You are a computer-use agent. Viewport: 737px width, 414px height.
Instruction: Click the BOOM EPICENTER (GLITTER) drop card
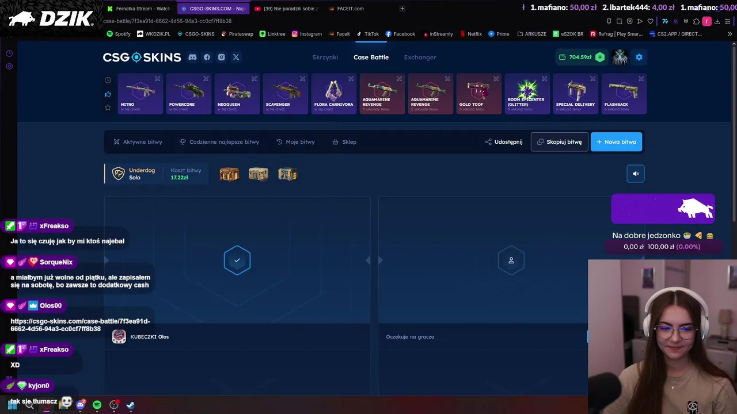coord(527,94)
